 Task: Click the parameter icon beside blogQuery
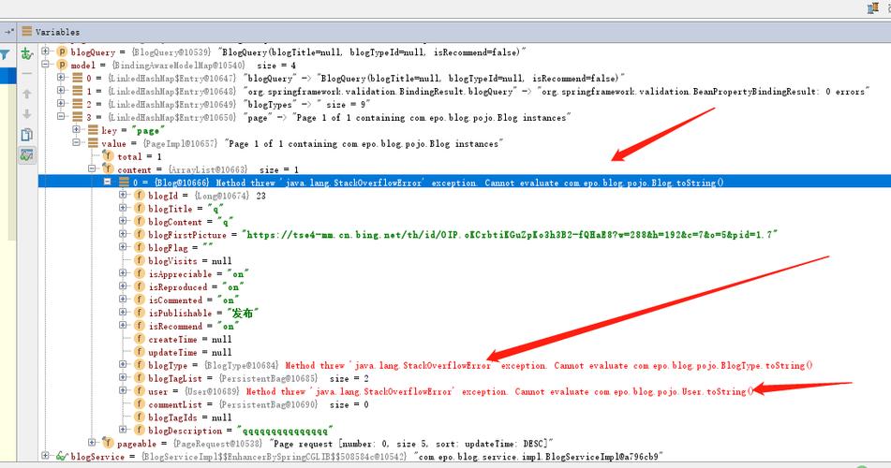coord(62,52)
